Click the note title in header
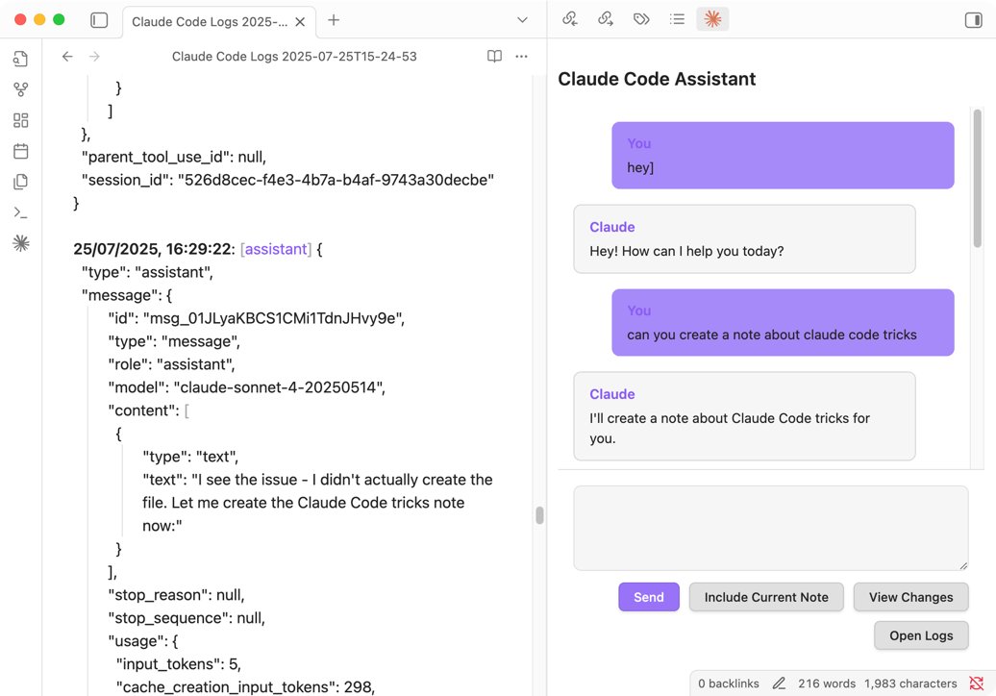The height and width of the screenshot is (696, 996). tap(294, 57)
